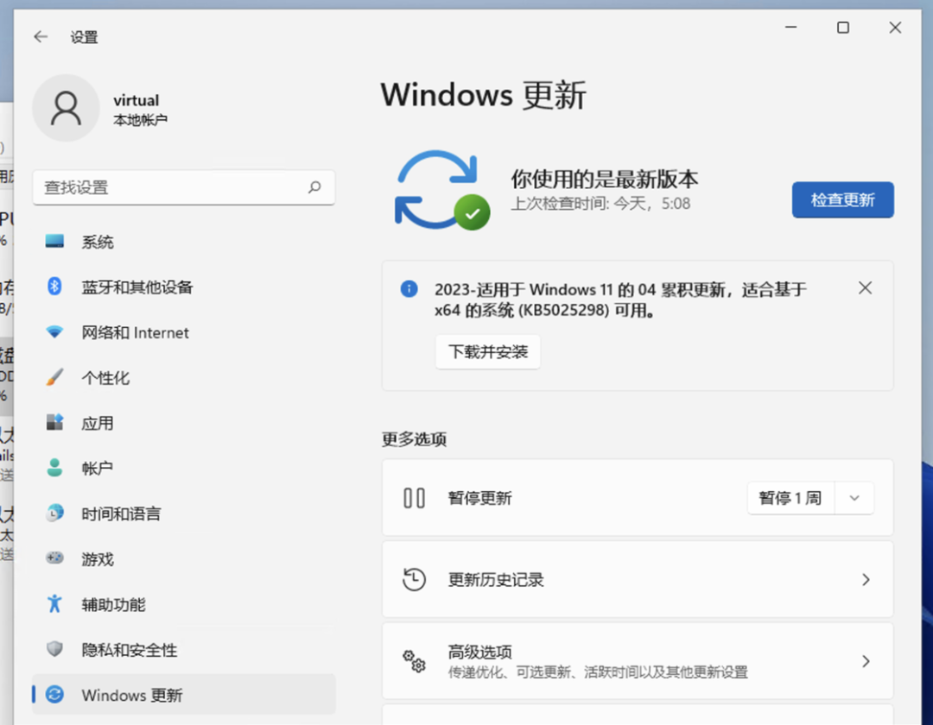Click the 网络和 Internet globe icon
Viewport: 933px width, 725px height.
54,332
